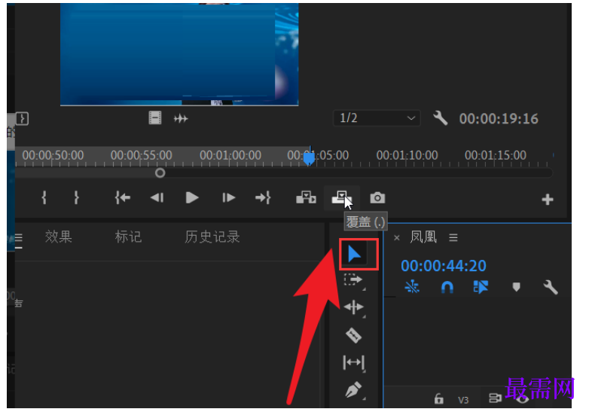Click source duration 00:00:19:16

(499, 119)
